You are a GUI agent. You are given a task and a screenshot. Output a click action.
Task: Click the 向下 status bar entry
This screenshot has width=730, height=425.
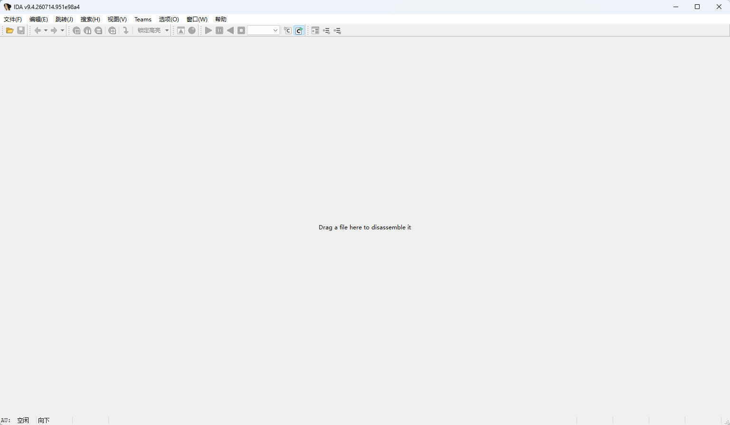pyautogui.click(x=44, y=420)
